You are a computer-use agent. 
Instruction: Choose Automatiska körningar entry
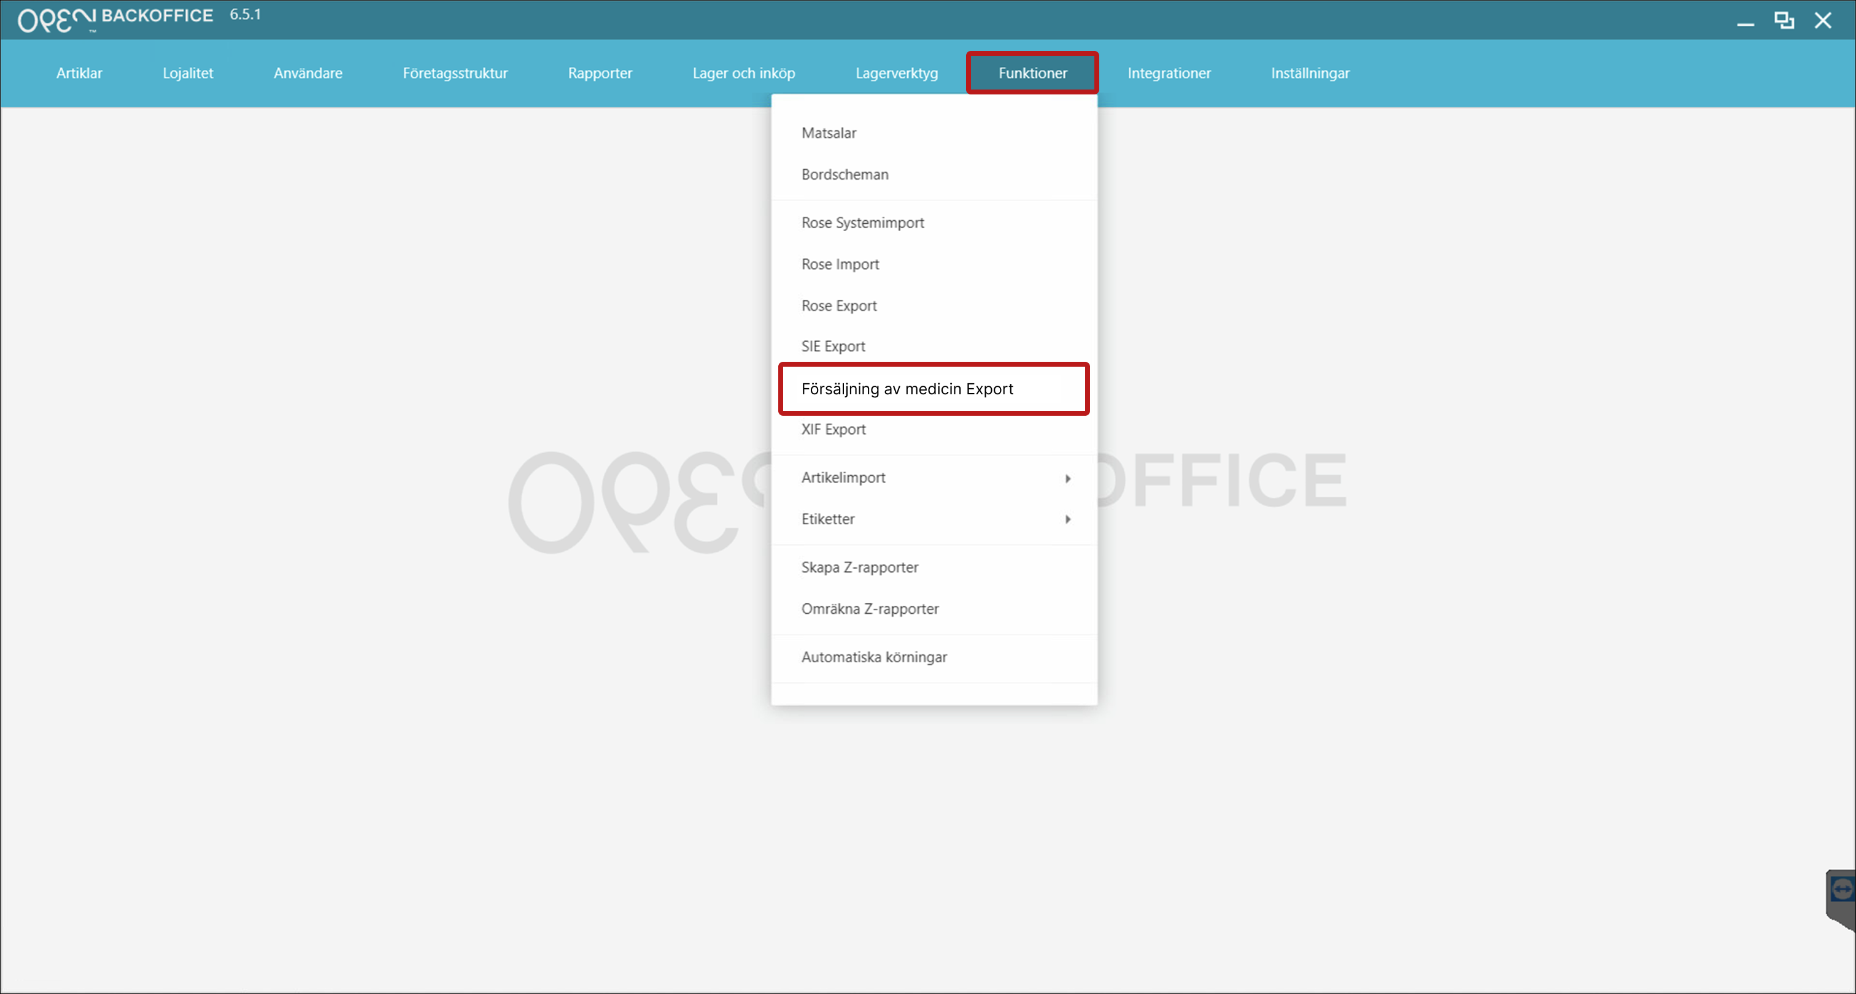[874, 657]
